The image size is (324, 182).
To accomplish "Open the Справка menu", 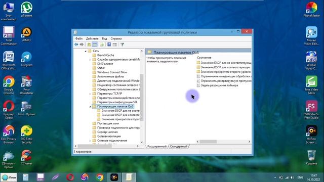I will (116, 38).
